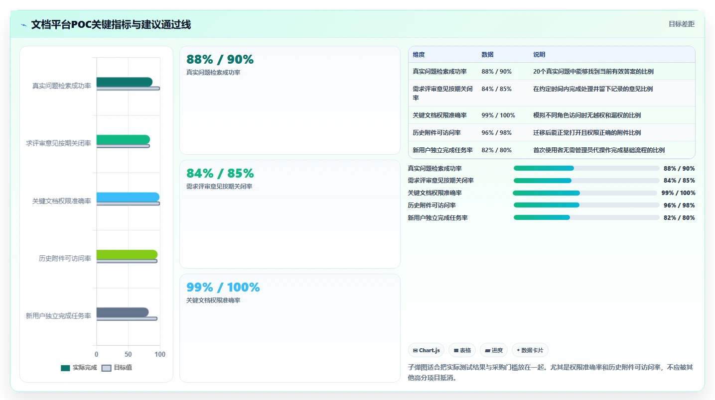
Task: Click the 数据 column header
Action: tap(487, 55)
